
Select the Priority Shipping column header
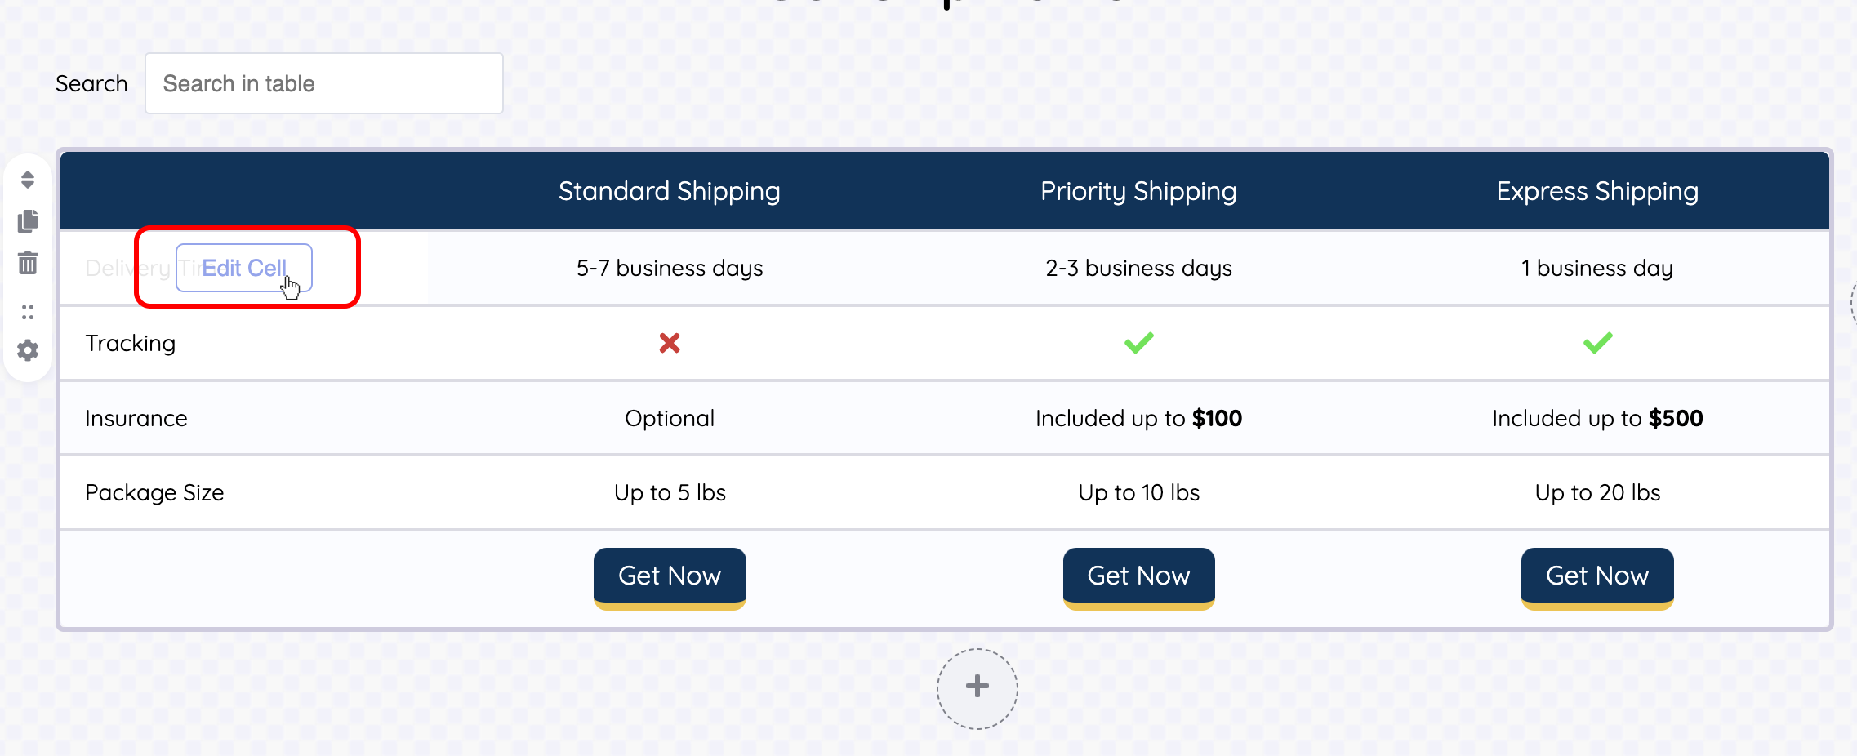1138,191
